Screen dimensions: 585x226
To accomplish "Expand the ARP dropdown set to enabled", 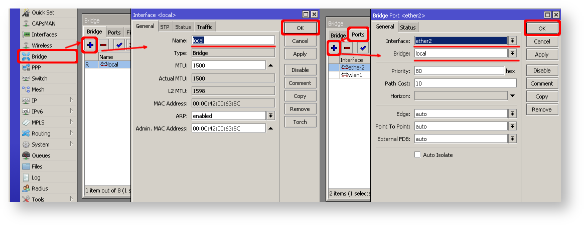I will (270, 115).
